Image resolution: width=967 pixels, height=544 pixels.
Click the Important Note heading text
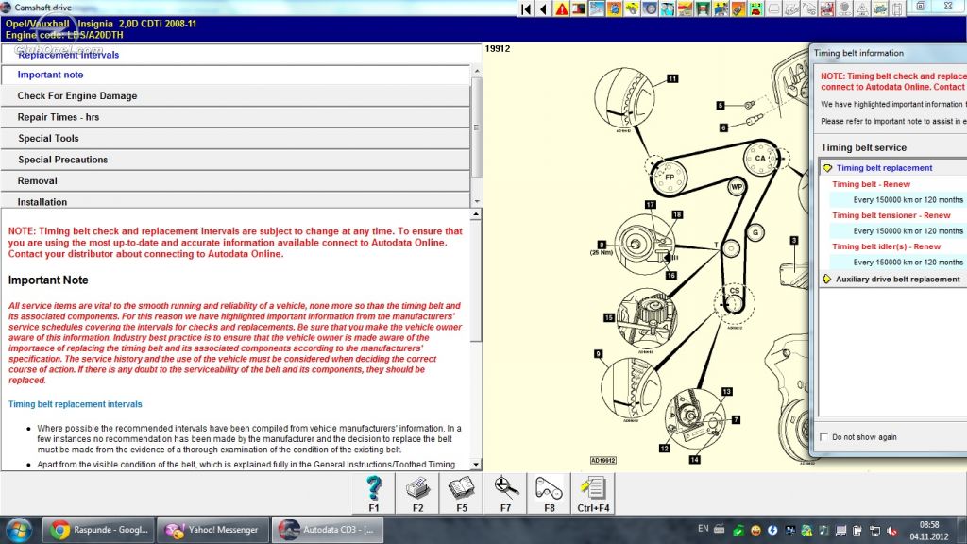point(48,280)
